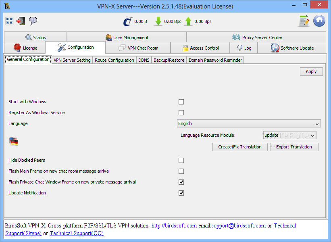Click the Apply button
Viewport: 331px width, 242px height.
pos(311,71)
